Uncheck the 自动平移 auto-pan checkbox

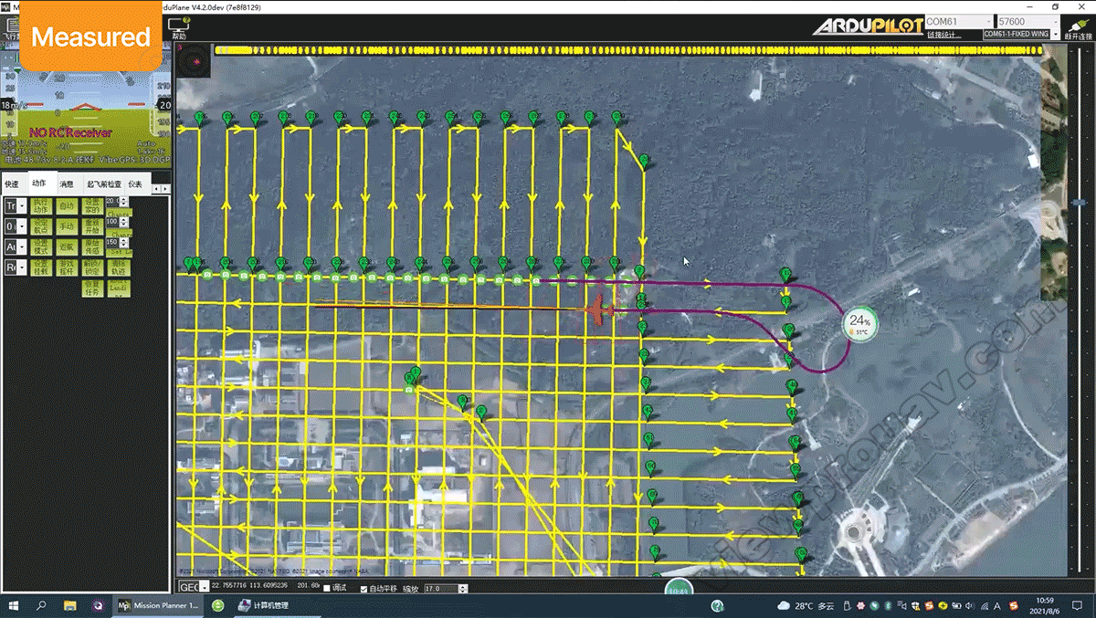point(365,589)
